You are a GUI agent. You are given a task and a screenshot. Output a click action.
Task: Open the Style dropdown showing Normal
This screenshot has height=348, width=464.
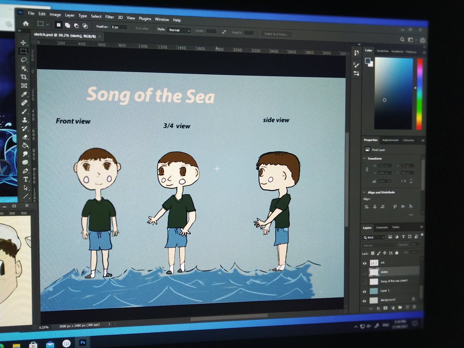179,30
